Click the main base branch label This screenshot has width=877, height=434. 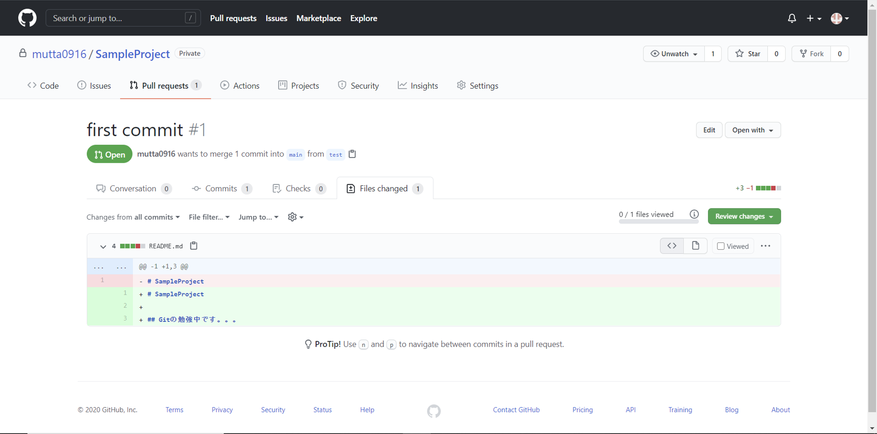coord(296,155)
